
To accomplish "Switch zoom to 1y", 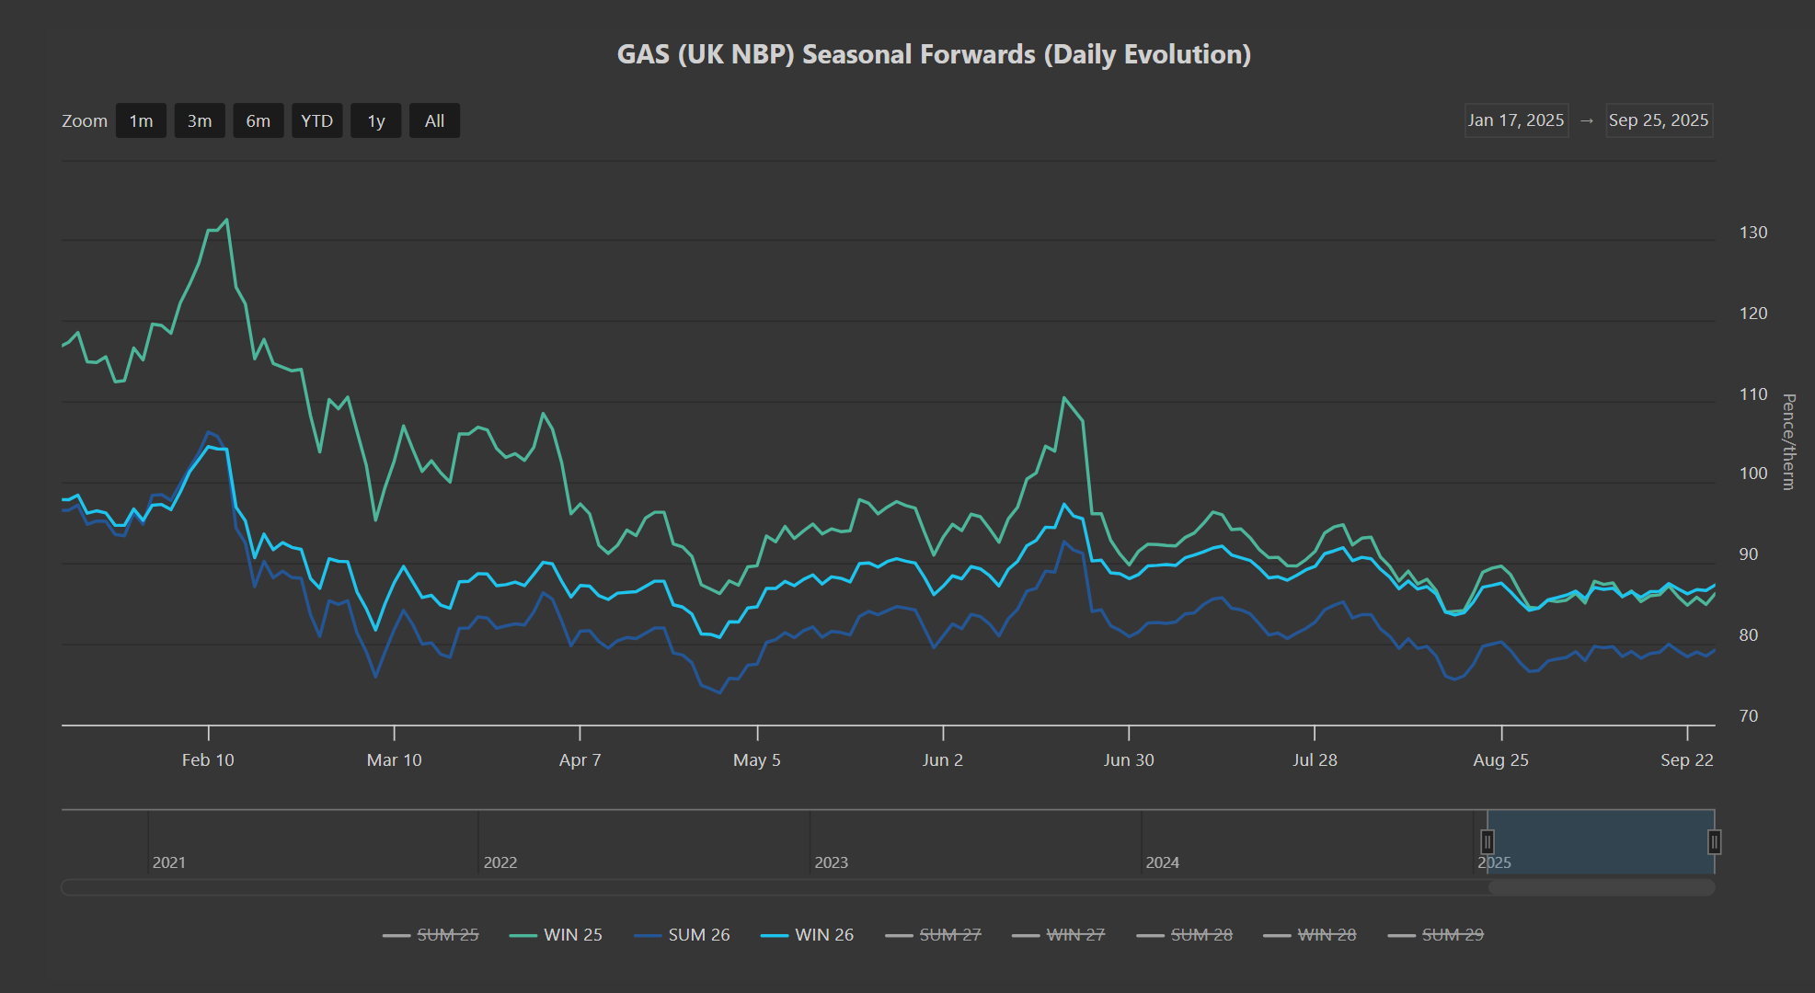I will 375,120.
